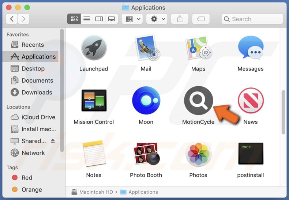Open the gear Action menu dropdown
The image size is (289, 200).
pos(157,19)
